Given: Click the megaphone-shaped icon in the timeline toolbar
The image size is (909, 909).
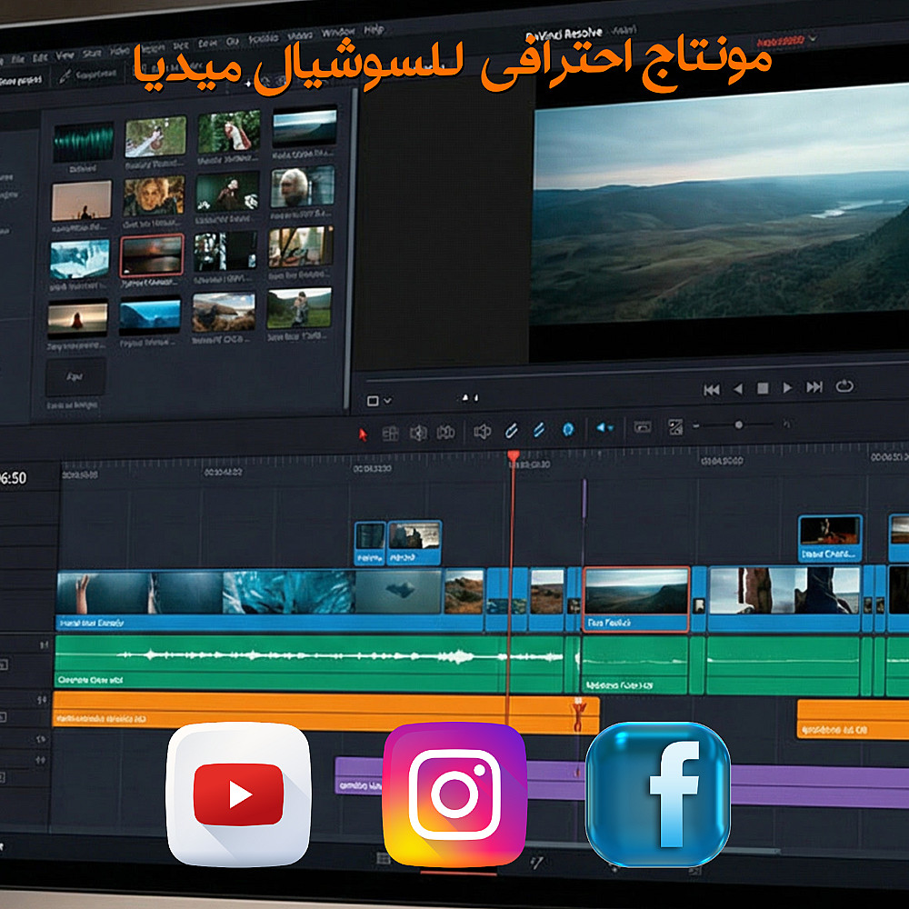Looking at the screenshot, I should coord(482,431).
